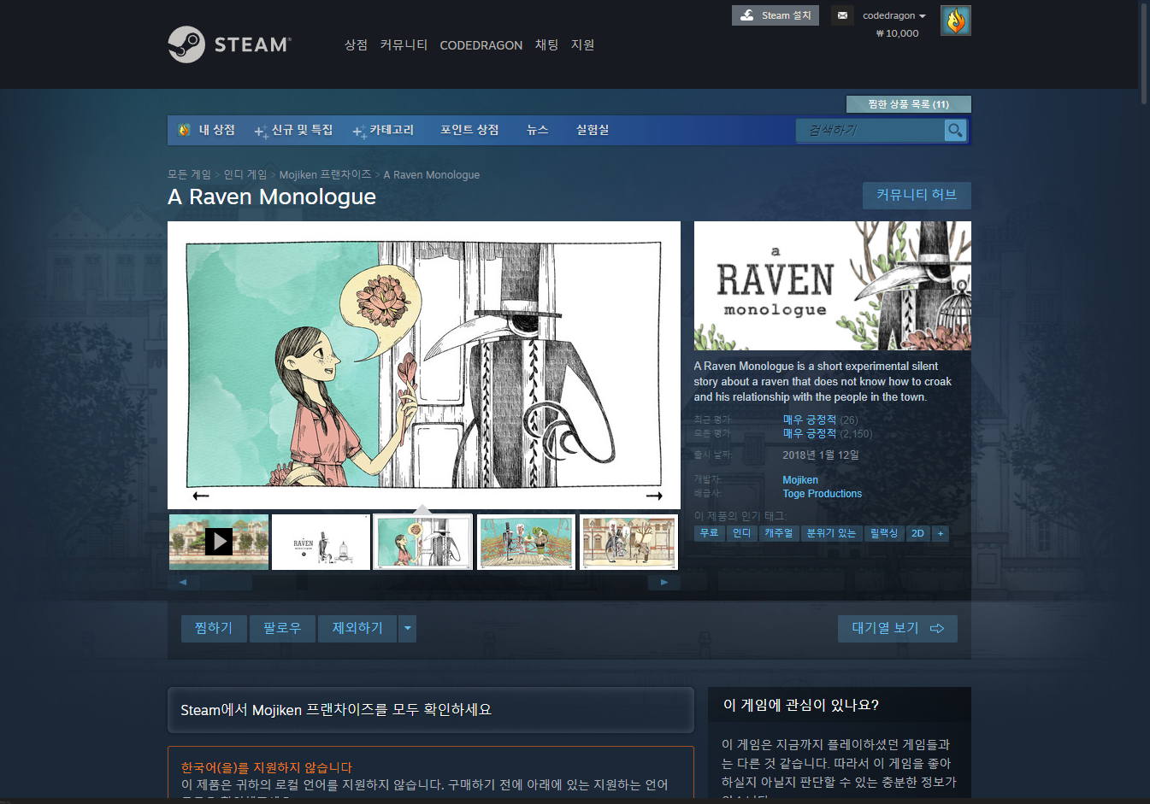
Task: Open the Mojiken franchise banner
Action: [x=430, y=710]
